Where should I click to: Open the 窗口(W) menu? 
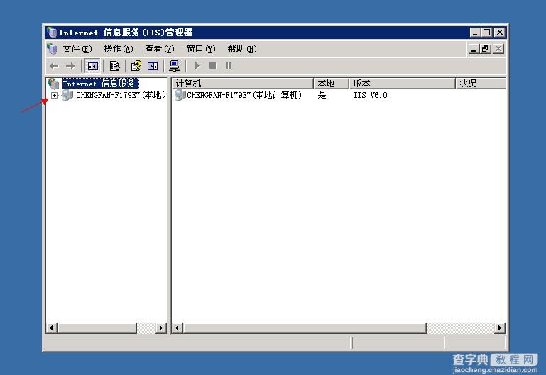pos(201,49)
